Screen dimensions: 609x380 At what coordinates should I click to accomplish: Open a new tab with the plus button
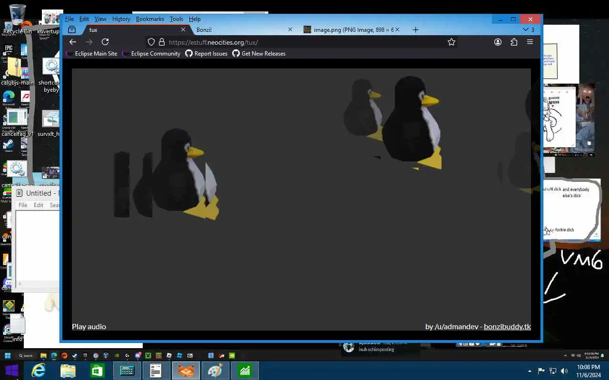(415, 29)
